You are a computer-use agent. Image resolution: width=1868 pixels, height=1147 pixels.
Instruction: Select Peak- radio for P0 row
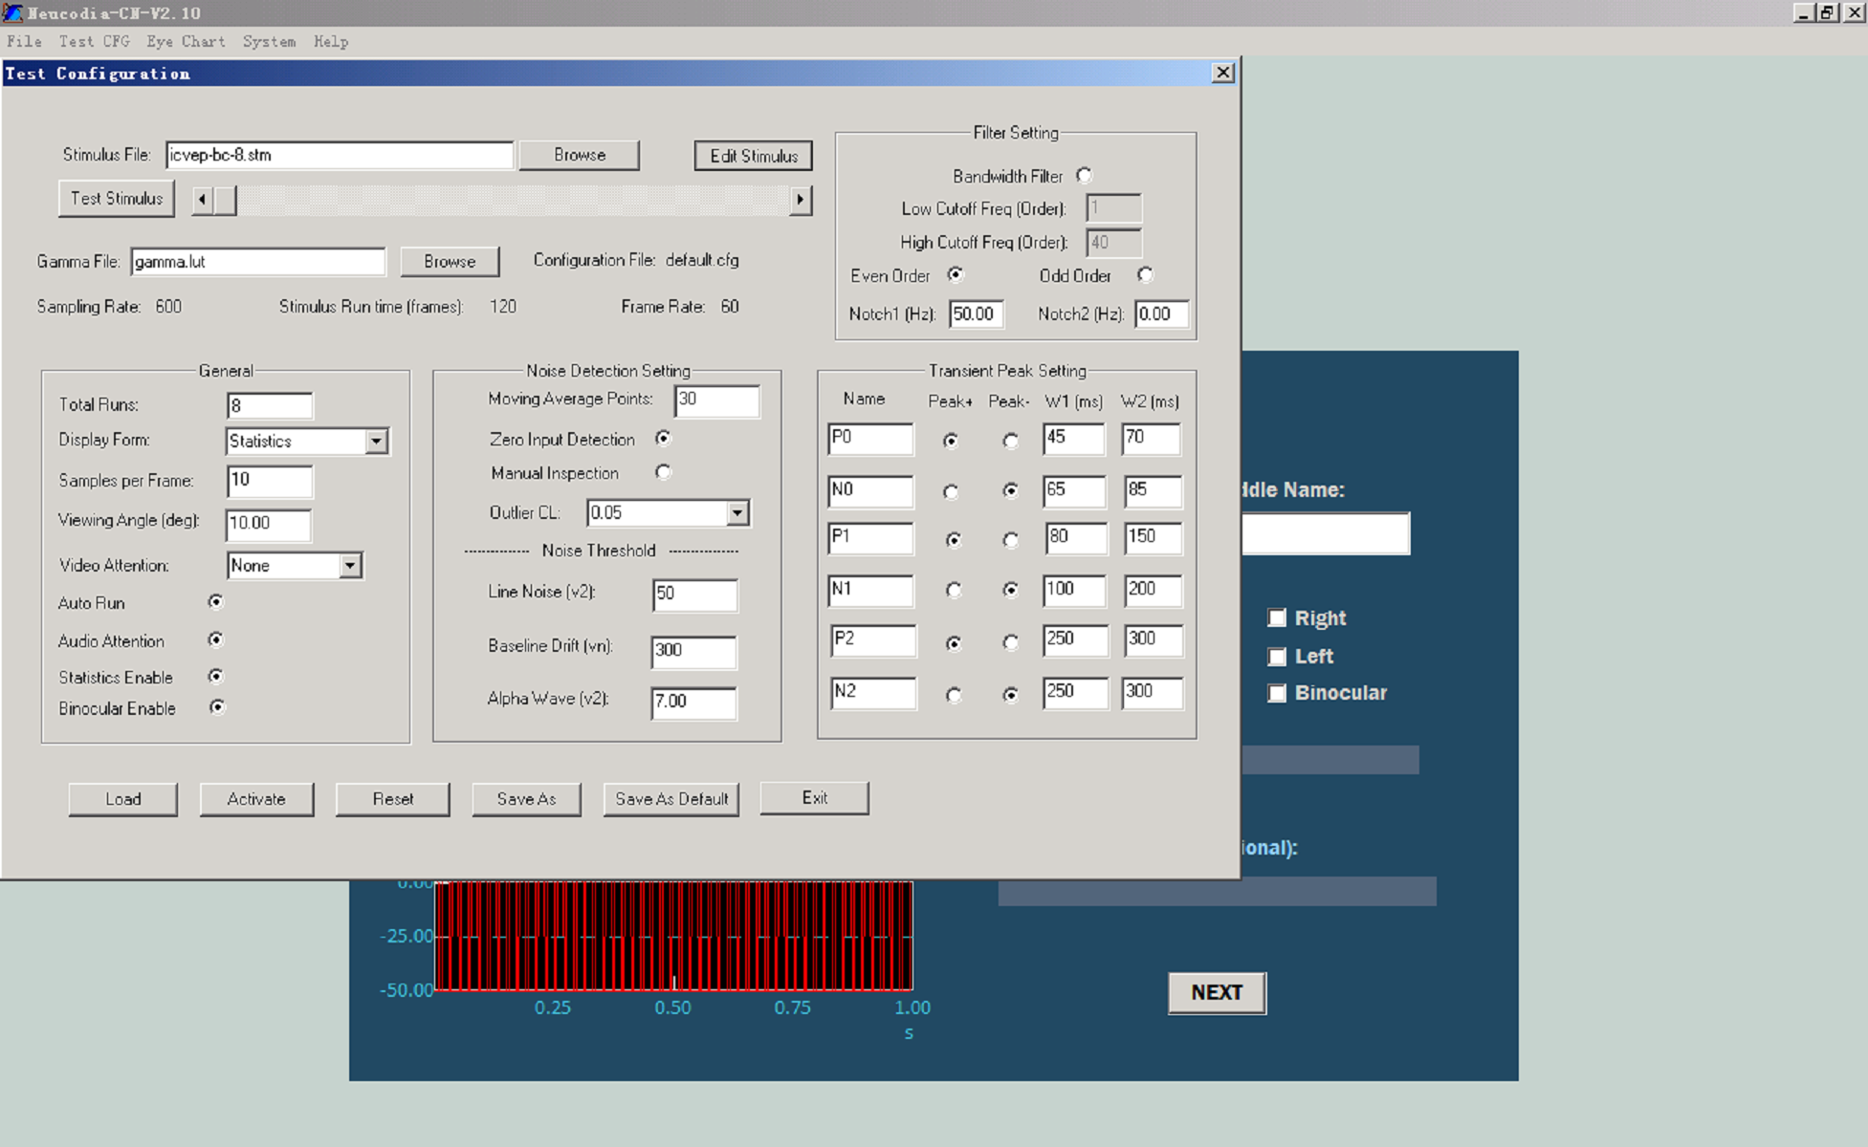tap(1010, 441)
